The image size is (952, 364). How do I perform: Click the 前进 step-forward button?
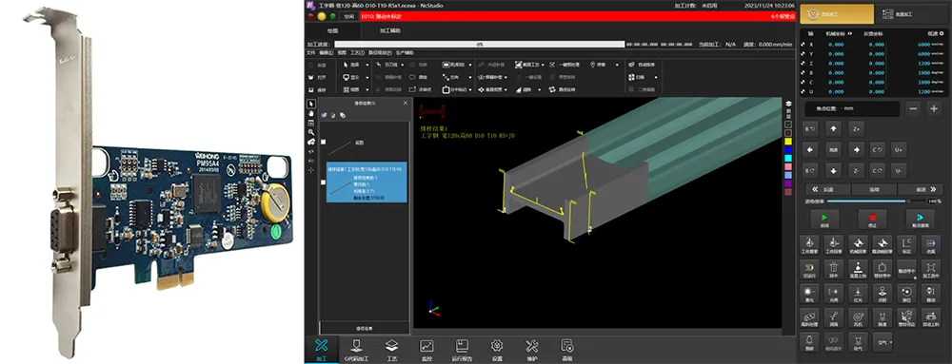920,189
